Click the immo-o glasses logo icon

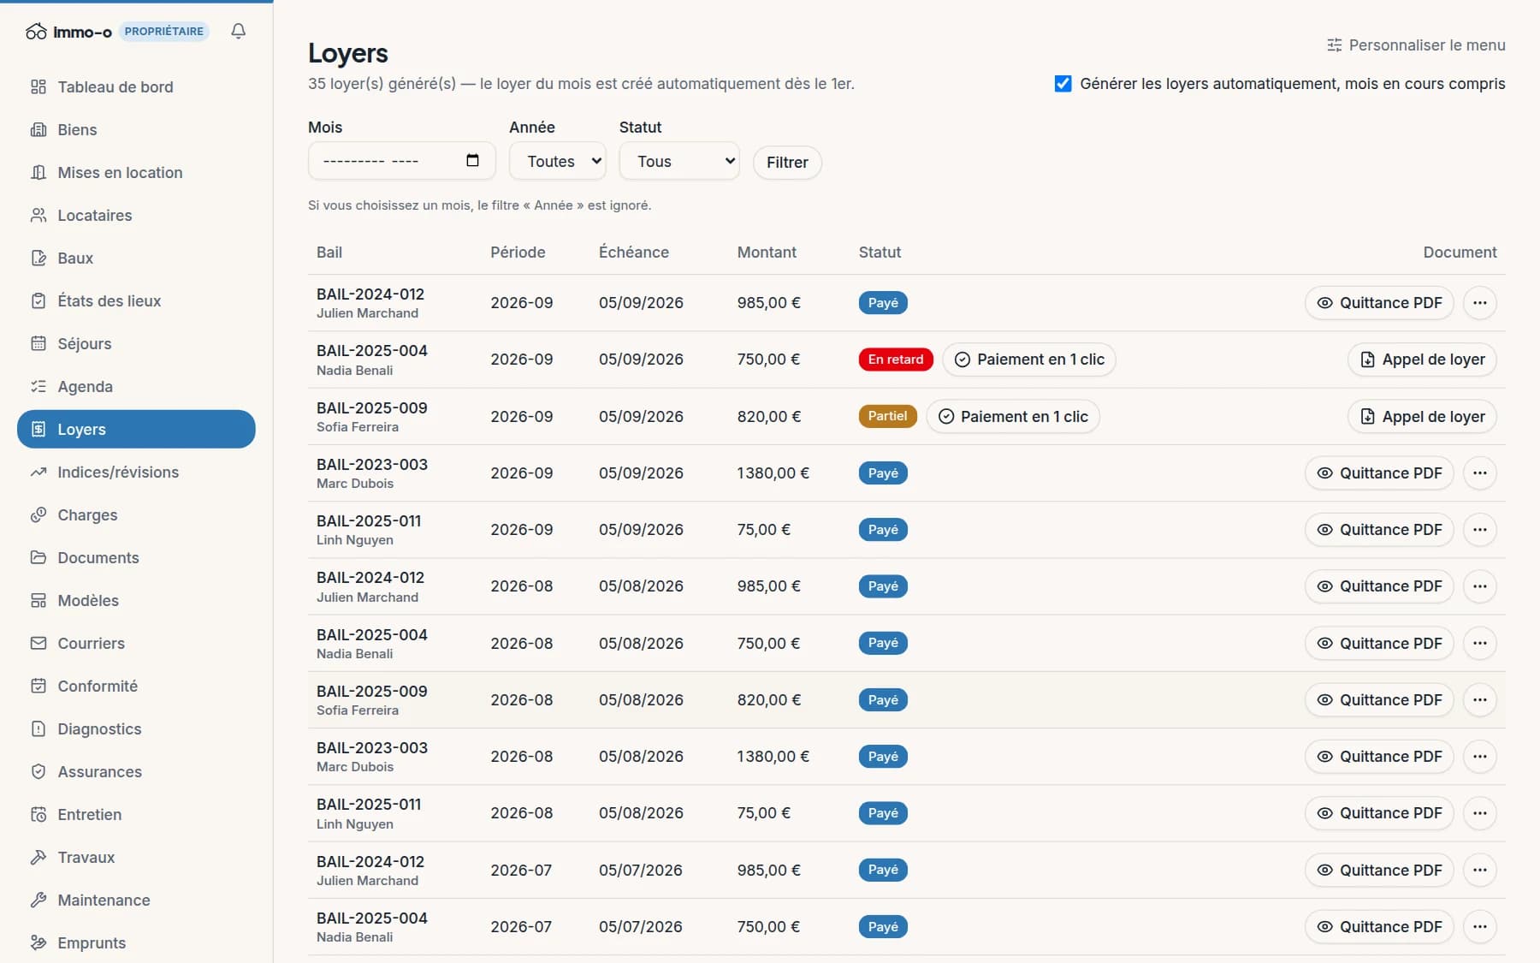(x=36, y=32)
